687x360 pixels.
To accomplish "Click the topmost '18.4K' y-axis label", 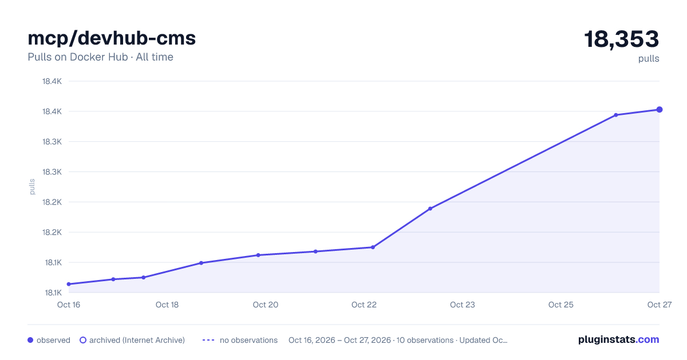I will tap(52, 81).
